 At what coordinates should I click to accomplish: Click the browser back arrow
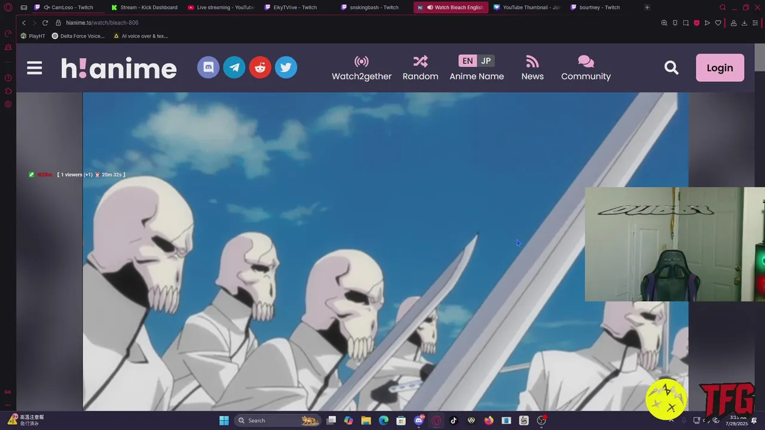[24, 23]
